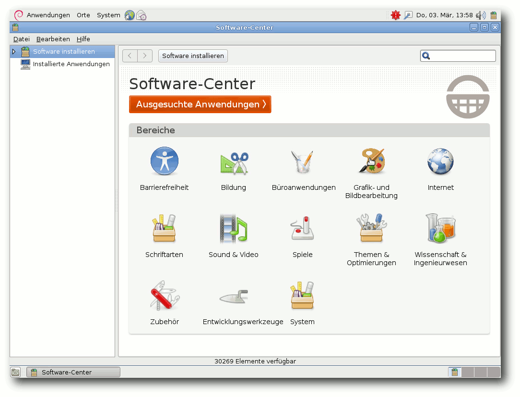The height and width of the screenshot is (397, 520).
Task: Open Ausgesuchte Anwendungen orange button
Action: (200, 105)
